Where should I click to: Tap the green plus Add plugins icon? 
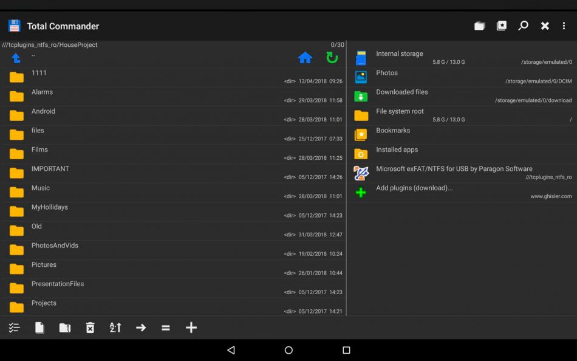361,192
